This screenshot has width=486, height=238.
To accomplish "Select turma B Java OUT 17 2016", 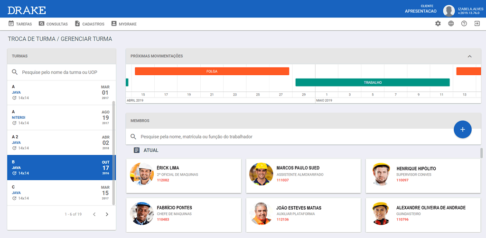I will 61,167.
